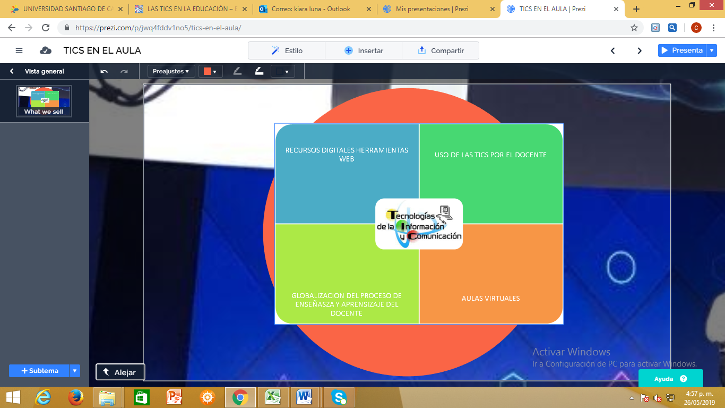Switch to the Mis presentaciones tab
The image size is (725, 408).
click(431, 9)
